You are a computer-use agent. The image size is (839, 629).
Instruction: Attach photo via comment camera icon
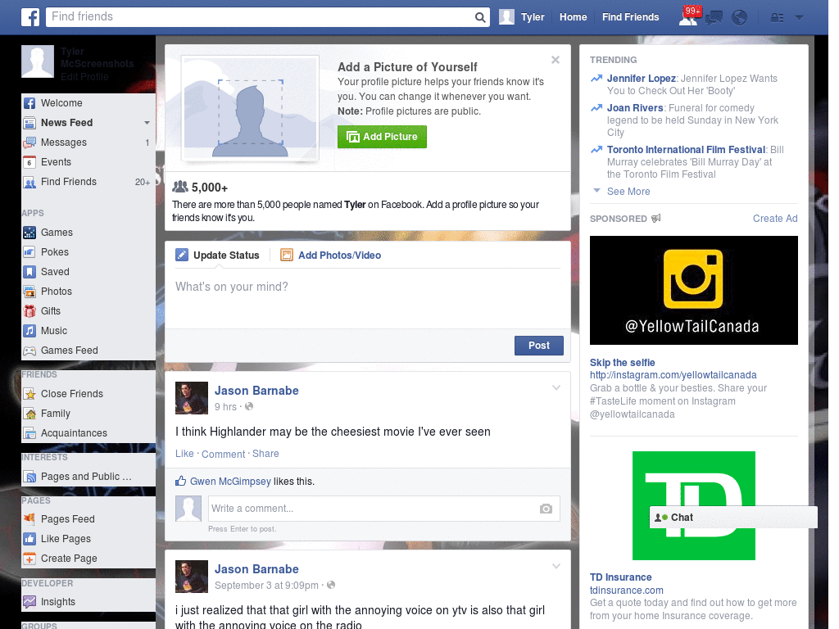point(546,509)
